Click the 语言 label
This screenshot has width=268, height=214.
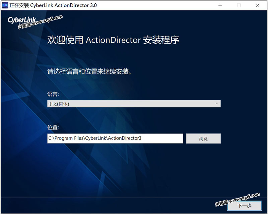[53, 94]
